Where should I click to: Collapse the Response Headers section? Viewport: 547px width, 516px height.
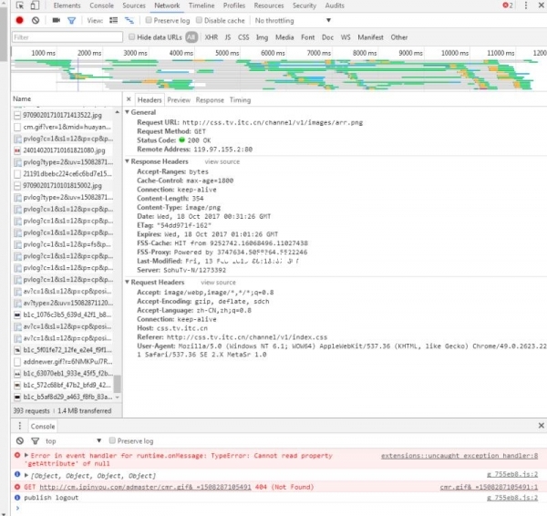tap(128, 161)
